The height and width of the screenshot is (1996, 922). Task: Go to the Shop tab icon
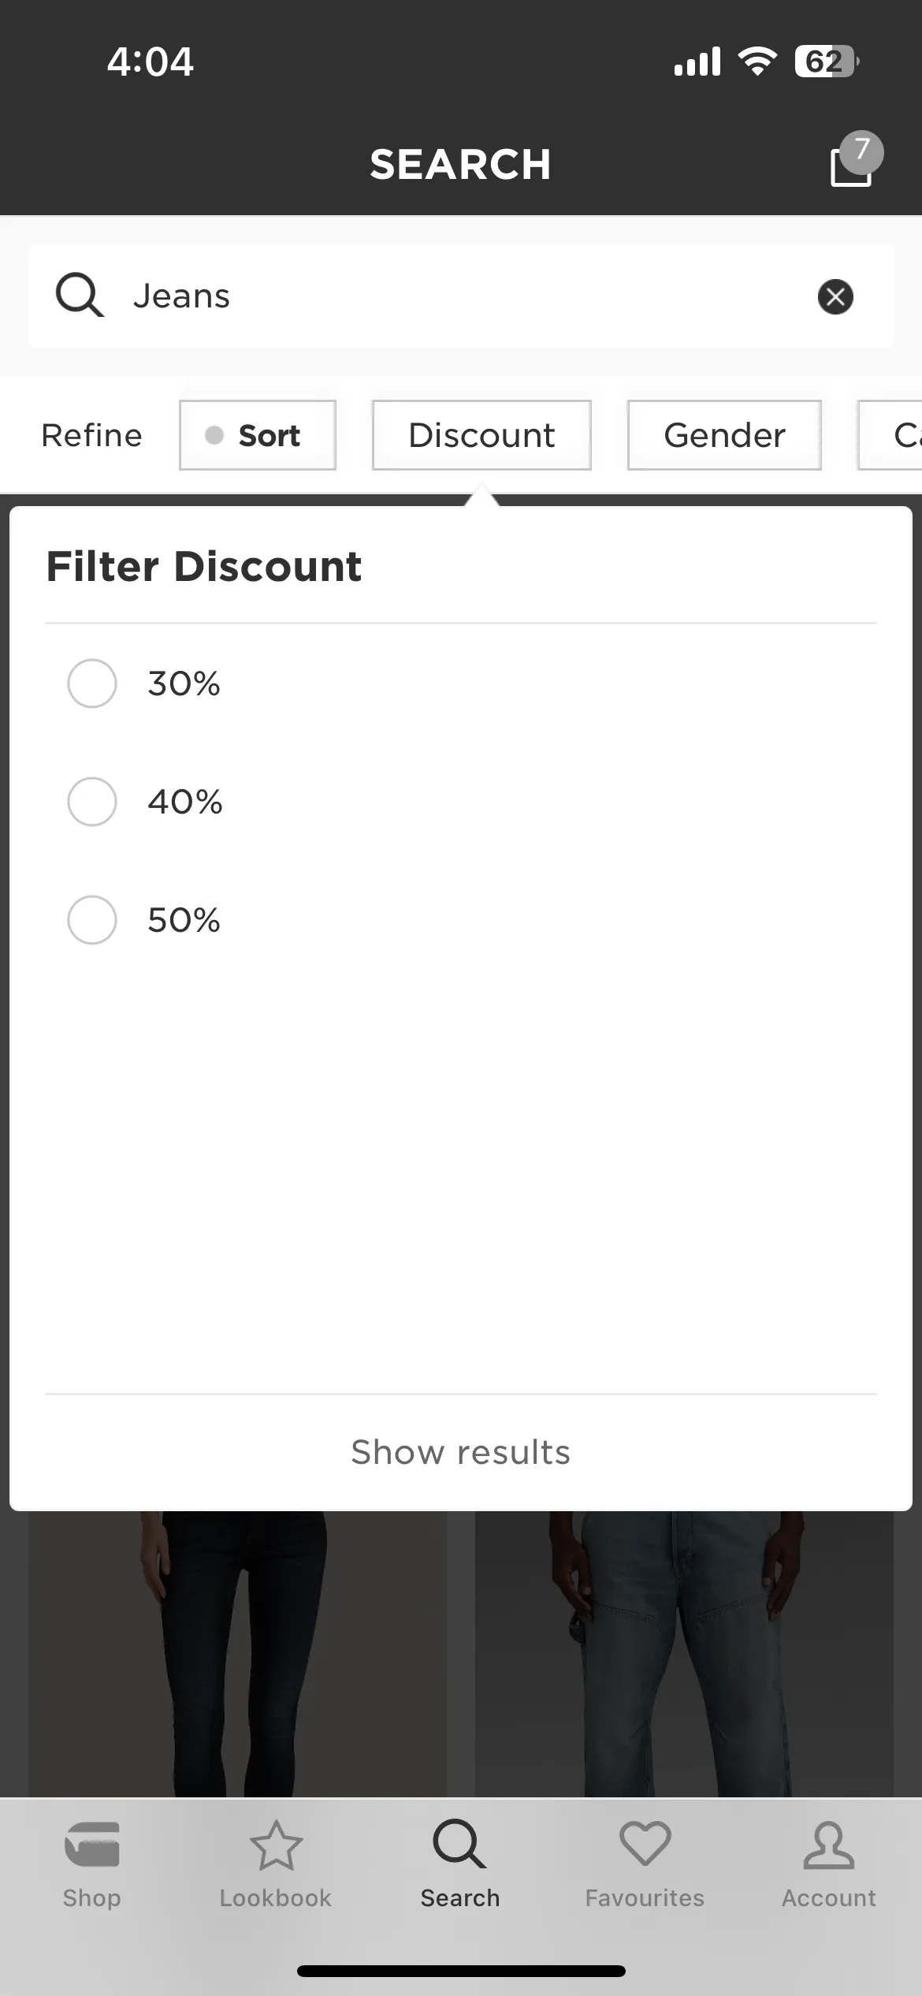coord(91,1845)
